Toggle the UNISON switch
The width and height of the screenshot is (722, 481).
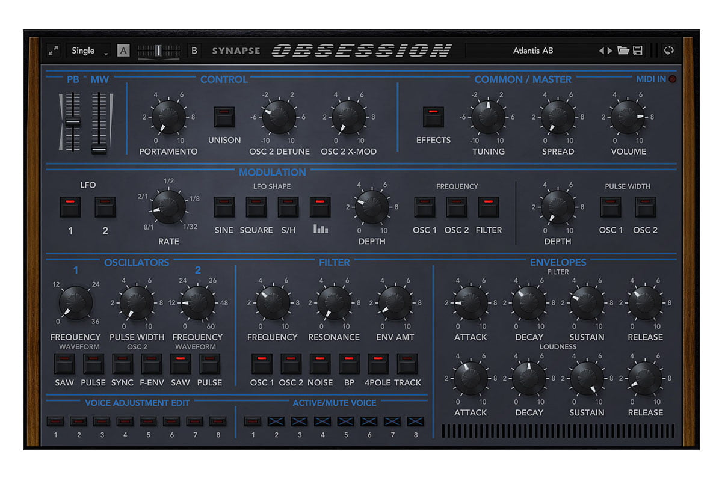[x=224, y=117]
